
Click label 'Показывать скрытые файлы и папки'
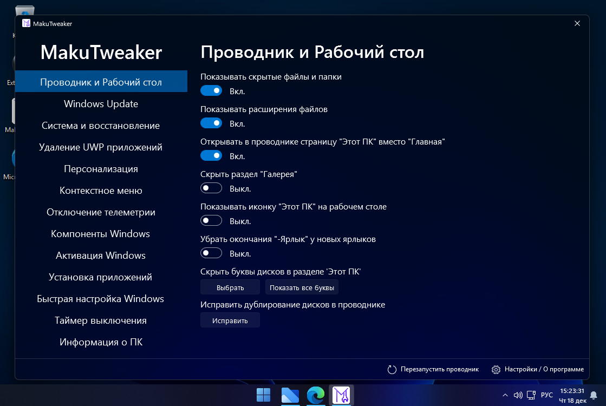tap(271, 76)
